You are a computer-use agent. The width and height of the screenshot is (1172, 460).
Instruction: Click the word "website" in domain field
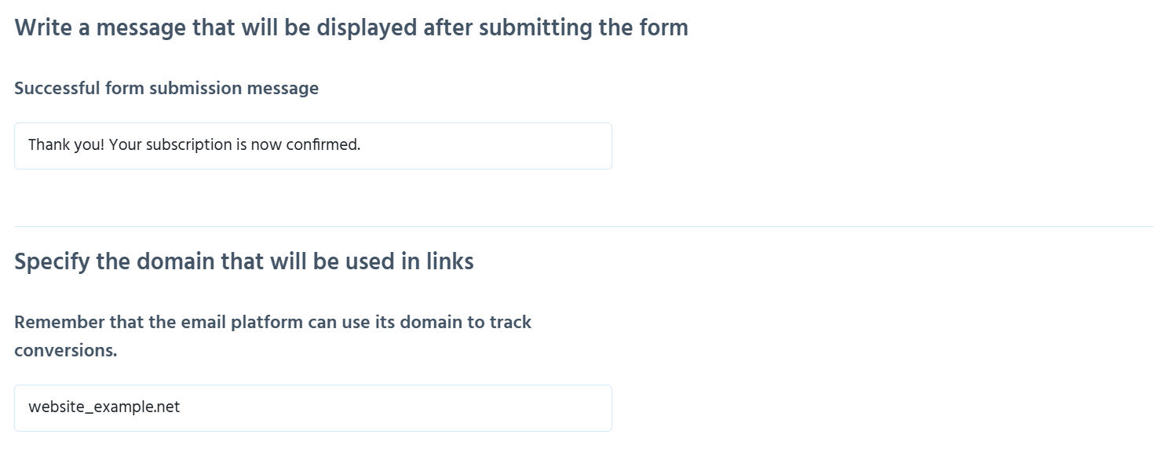pos(55,408)
